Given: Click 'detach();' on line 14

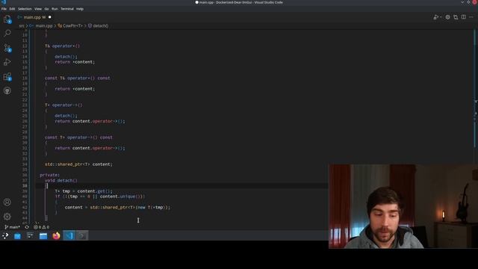Looking at the screenshot, I should [66, 57].
